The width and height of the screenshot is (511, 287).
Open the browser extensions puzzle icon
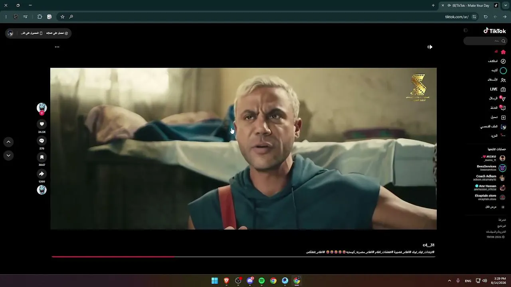[40, 17]
